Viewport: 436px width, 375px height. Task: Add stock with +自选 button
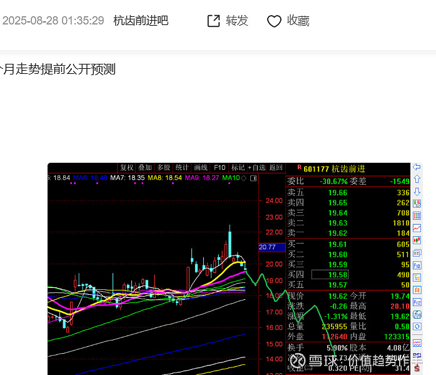click(256, 168)
